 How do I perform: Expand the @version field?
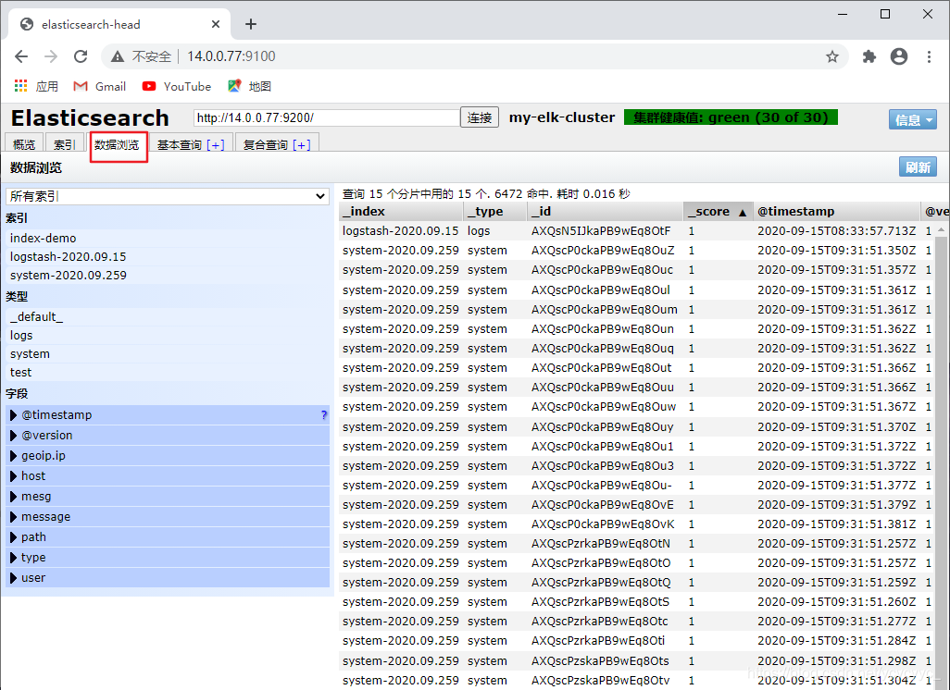[13, 436]
